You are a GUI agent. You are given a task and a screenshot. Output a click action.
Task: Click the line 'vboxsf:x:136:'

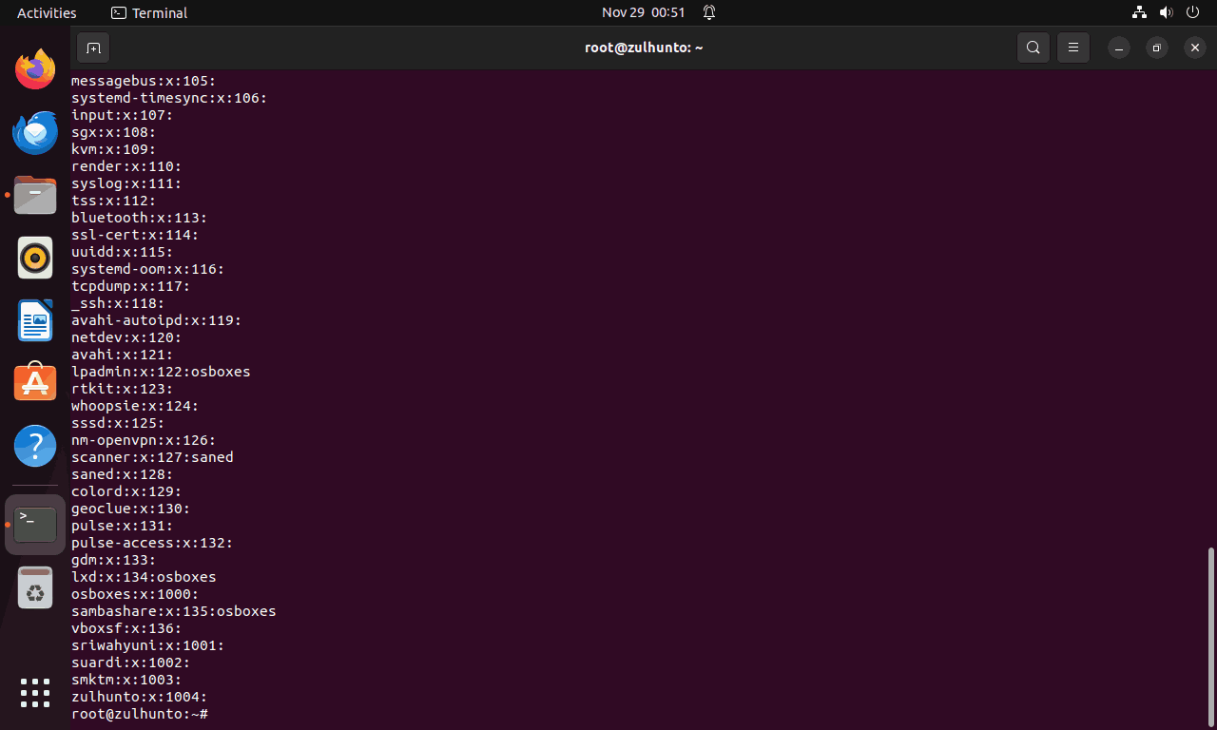(126, 628)
